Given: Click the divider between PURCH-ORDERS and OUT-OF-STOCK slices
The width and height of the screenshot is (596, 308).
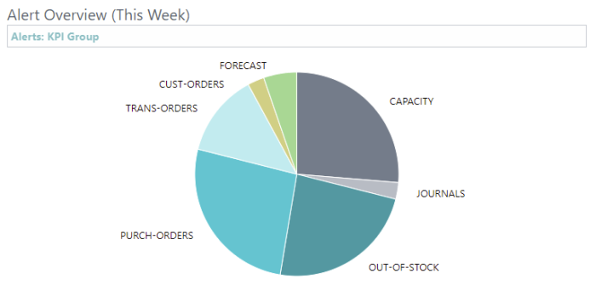Looking at the screenshot, I should pyautogui.click(x=289, y=224).
